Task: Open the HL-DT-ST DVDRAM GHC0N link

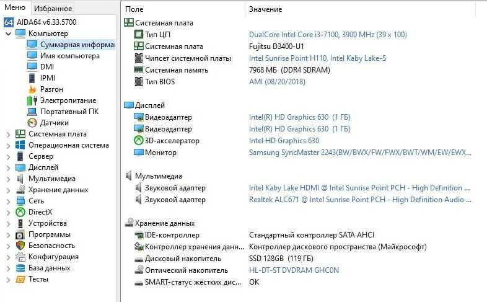Action: (x=294, y=270)
